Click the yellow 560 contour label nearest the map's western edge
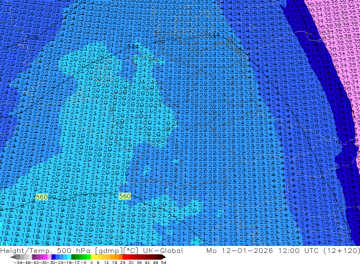The image size is (360, 264). (x=42, y=197)
